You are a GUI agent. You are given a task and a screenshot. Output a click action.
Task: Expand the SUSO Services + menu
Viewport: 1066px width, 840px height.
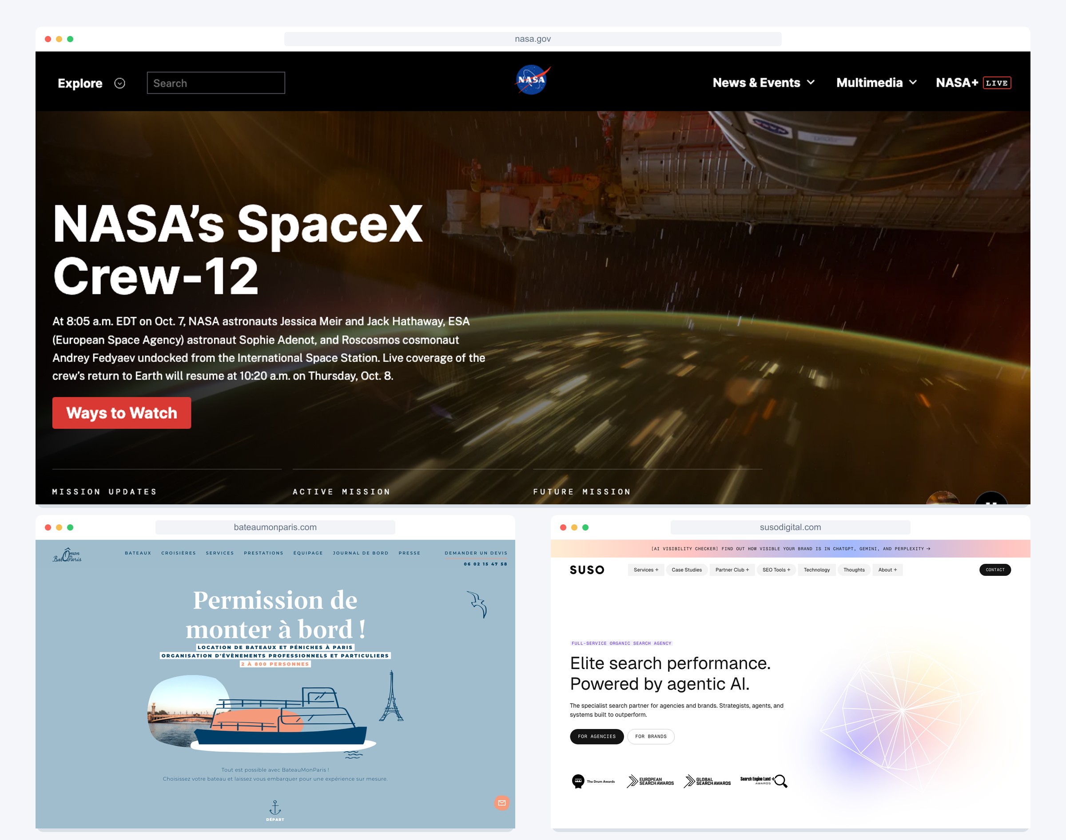point(646,570)
